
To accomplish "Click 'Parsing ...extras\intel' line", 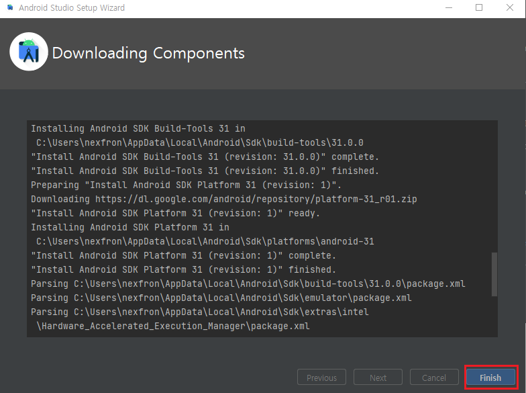I will click(200, 312).
